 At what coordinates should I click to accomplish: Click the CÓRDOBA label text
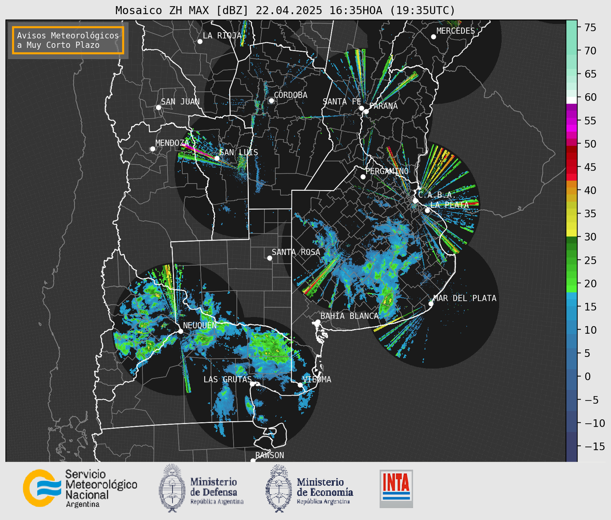[290, 95]
